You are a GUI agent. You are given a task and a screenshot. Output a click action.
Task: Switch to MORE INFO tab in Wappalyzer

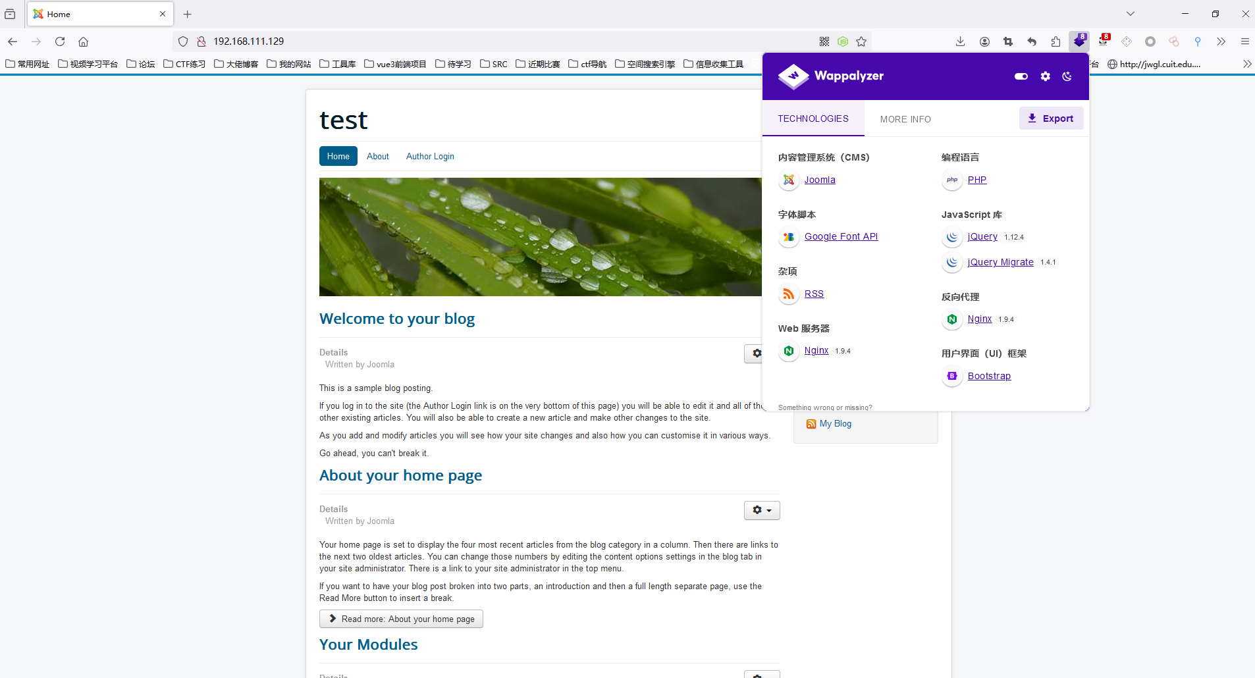pyautogui.click(x=905, y=119)
